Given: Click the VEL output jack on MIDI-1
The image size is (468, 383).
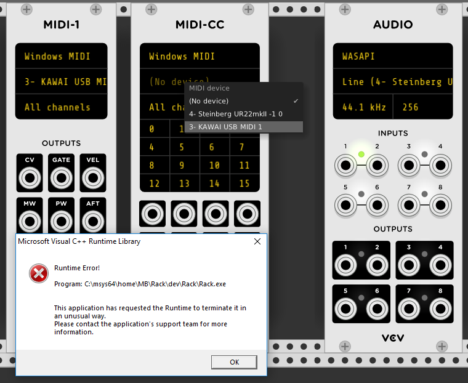Looking at the screenshot, I should pos(93,178).
